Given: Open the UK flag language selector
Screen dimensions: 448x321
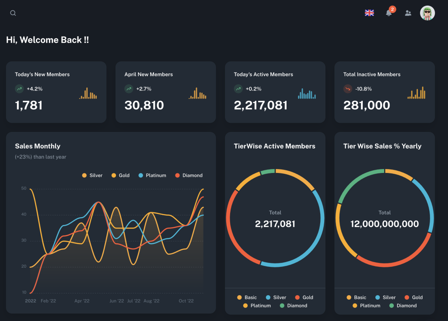Looking at the screenshot, I should pos(369,13).
